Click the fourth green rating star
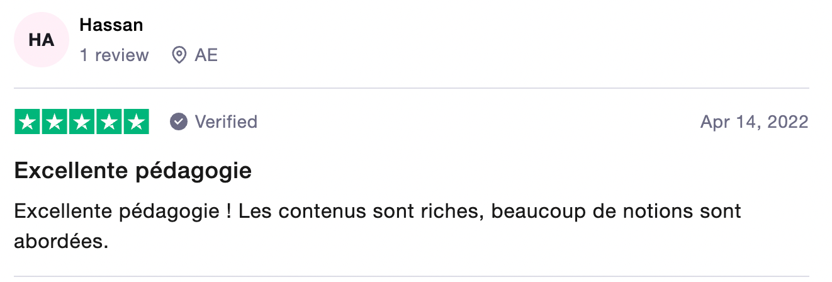This screenshot has width=832, height=282. point(109,121)
